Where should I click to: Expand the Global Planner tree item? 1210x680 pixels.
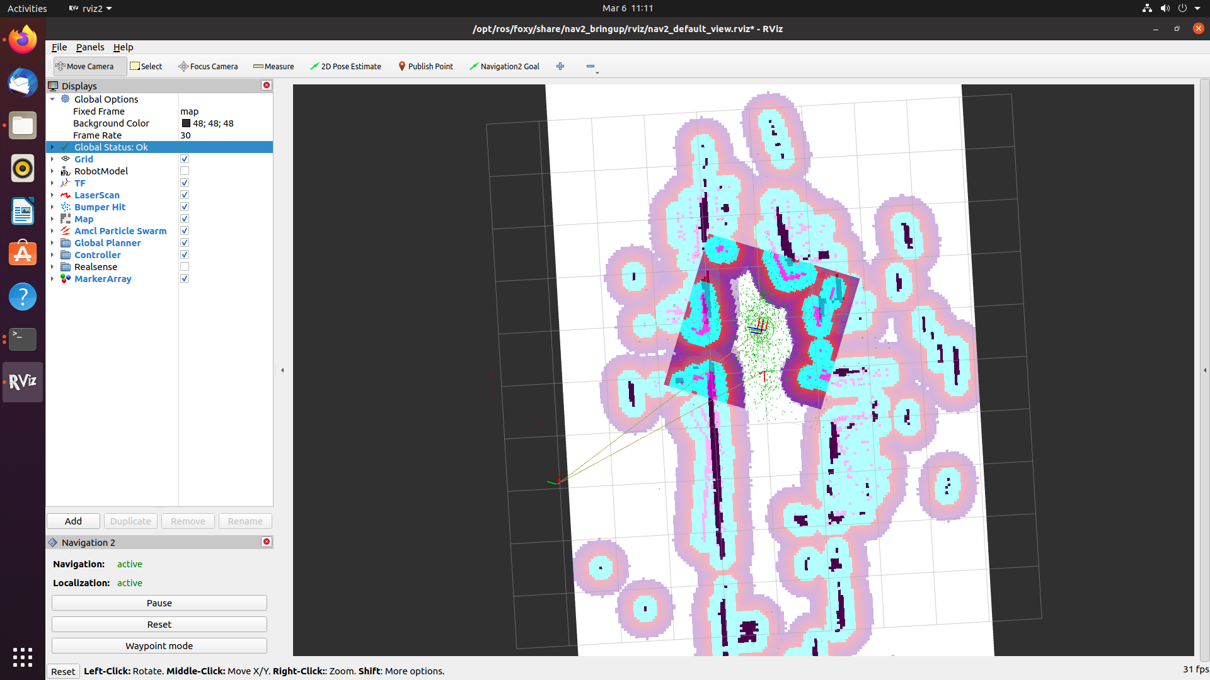(52, 243)
